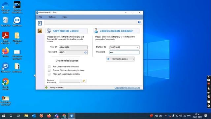Viewport: 211px width, 119px height.
Task: Open Outlook from the taskbar
Action: click(x=34, y=116)
